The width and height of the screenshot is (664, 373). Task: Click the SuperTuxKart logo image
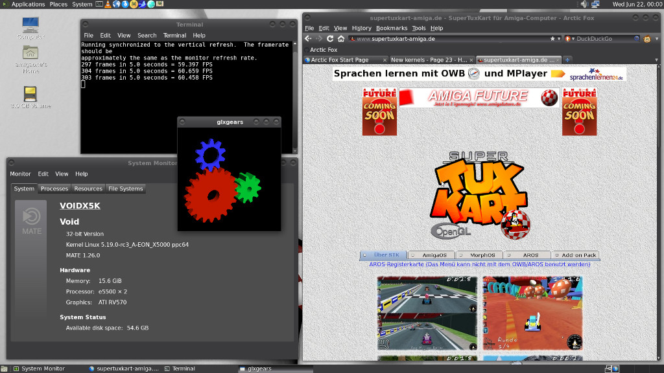pos(479,194)
